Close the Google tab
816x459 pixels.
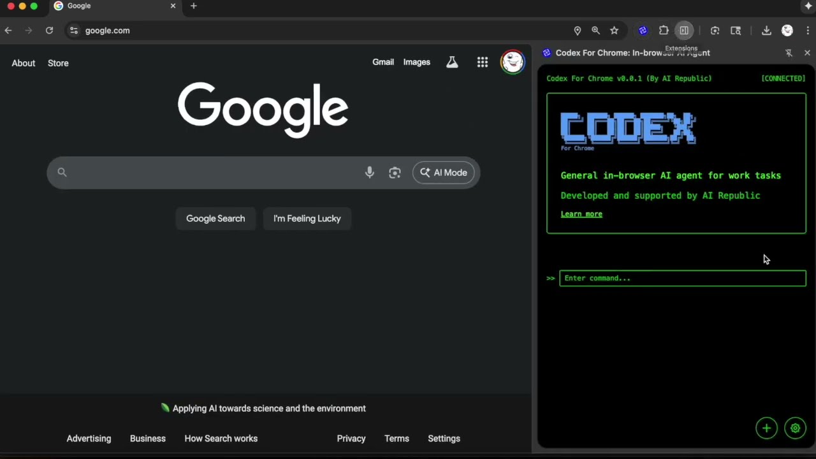(x=173, y=6)
